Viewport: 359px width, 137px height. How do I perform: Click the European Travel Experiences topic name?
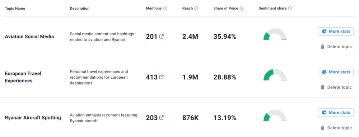click(23, 77)
